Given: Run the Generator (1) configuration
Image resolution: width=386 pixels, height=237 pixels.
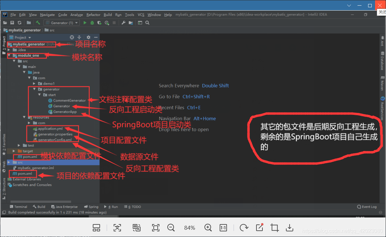Looking at the screenshot, I should coord(85,23).
